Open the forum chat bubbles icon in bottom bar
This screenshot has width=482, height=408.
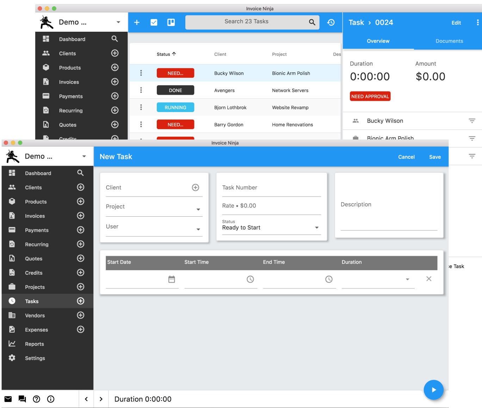tap(22, 399)
